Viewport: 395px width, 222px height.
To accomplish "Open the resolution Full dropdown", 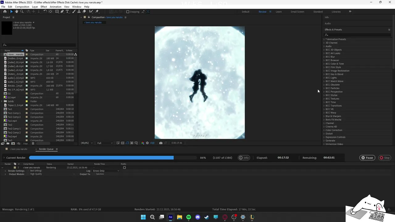I will (x=105, y=143).
